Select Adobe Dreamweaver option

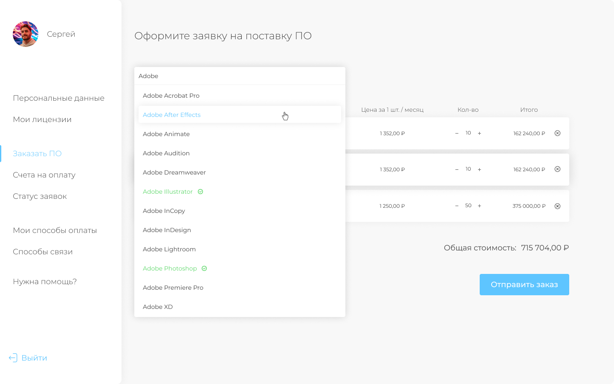pyautogui.click(x=240, y=172)
